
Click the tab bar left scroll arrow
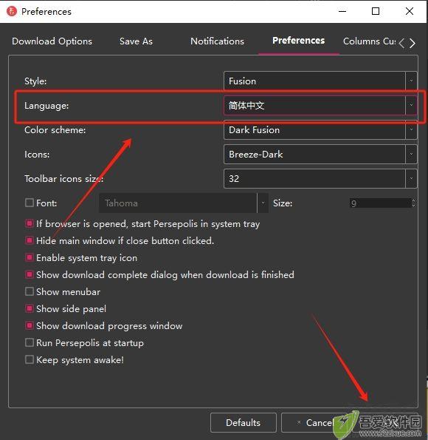click(401, 43)
